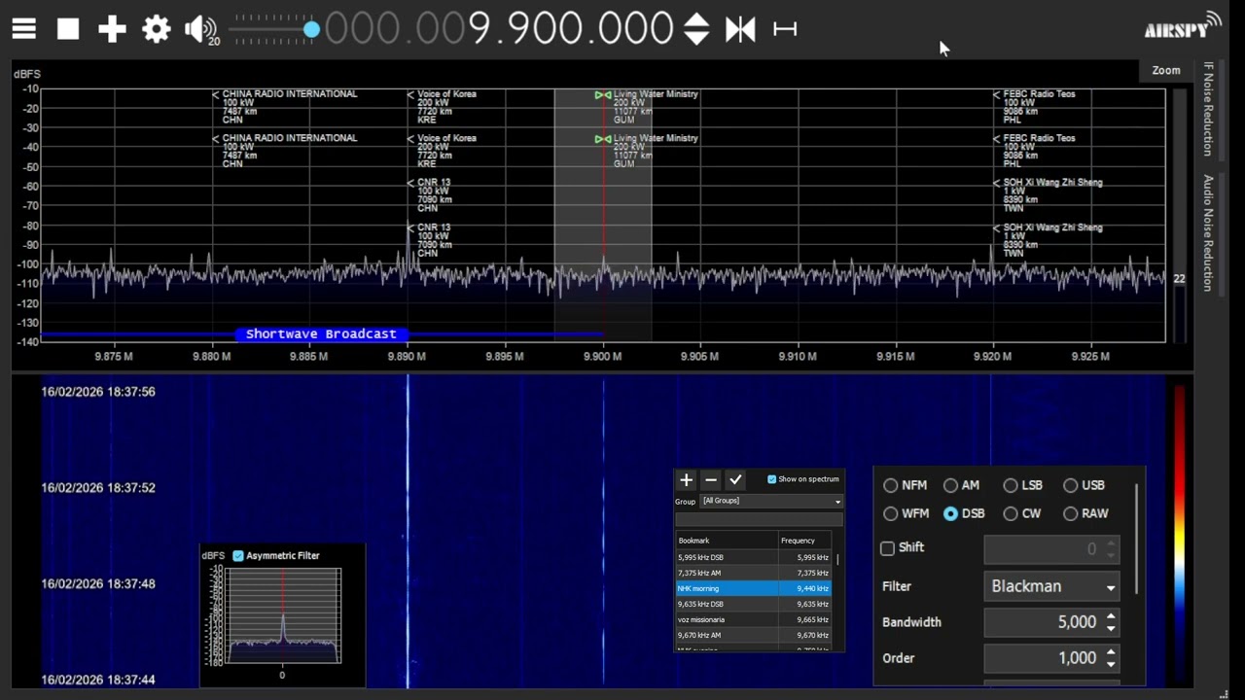Select the voz missionaria bookmark
The width and height of the screenshot is (1245, 700).
click(754, 619)
